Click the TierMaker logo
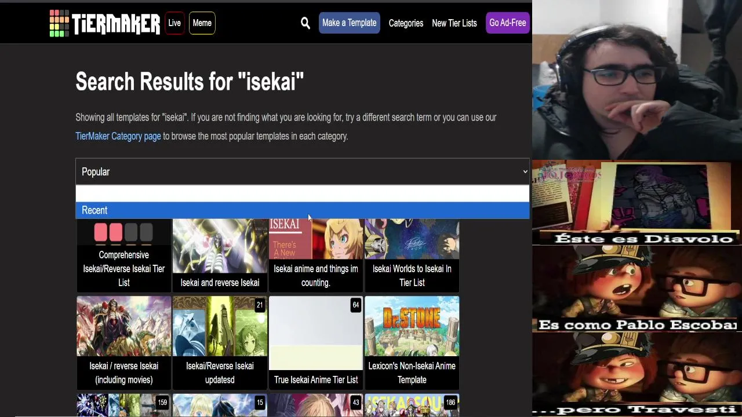The image size is (742, 417). point(104,23)
